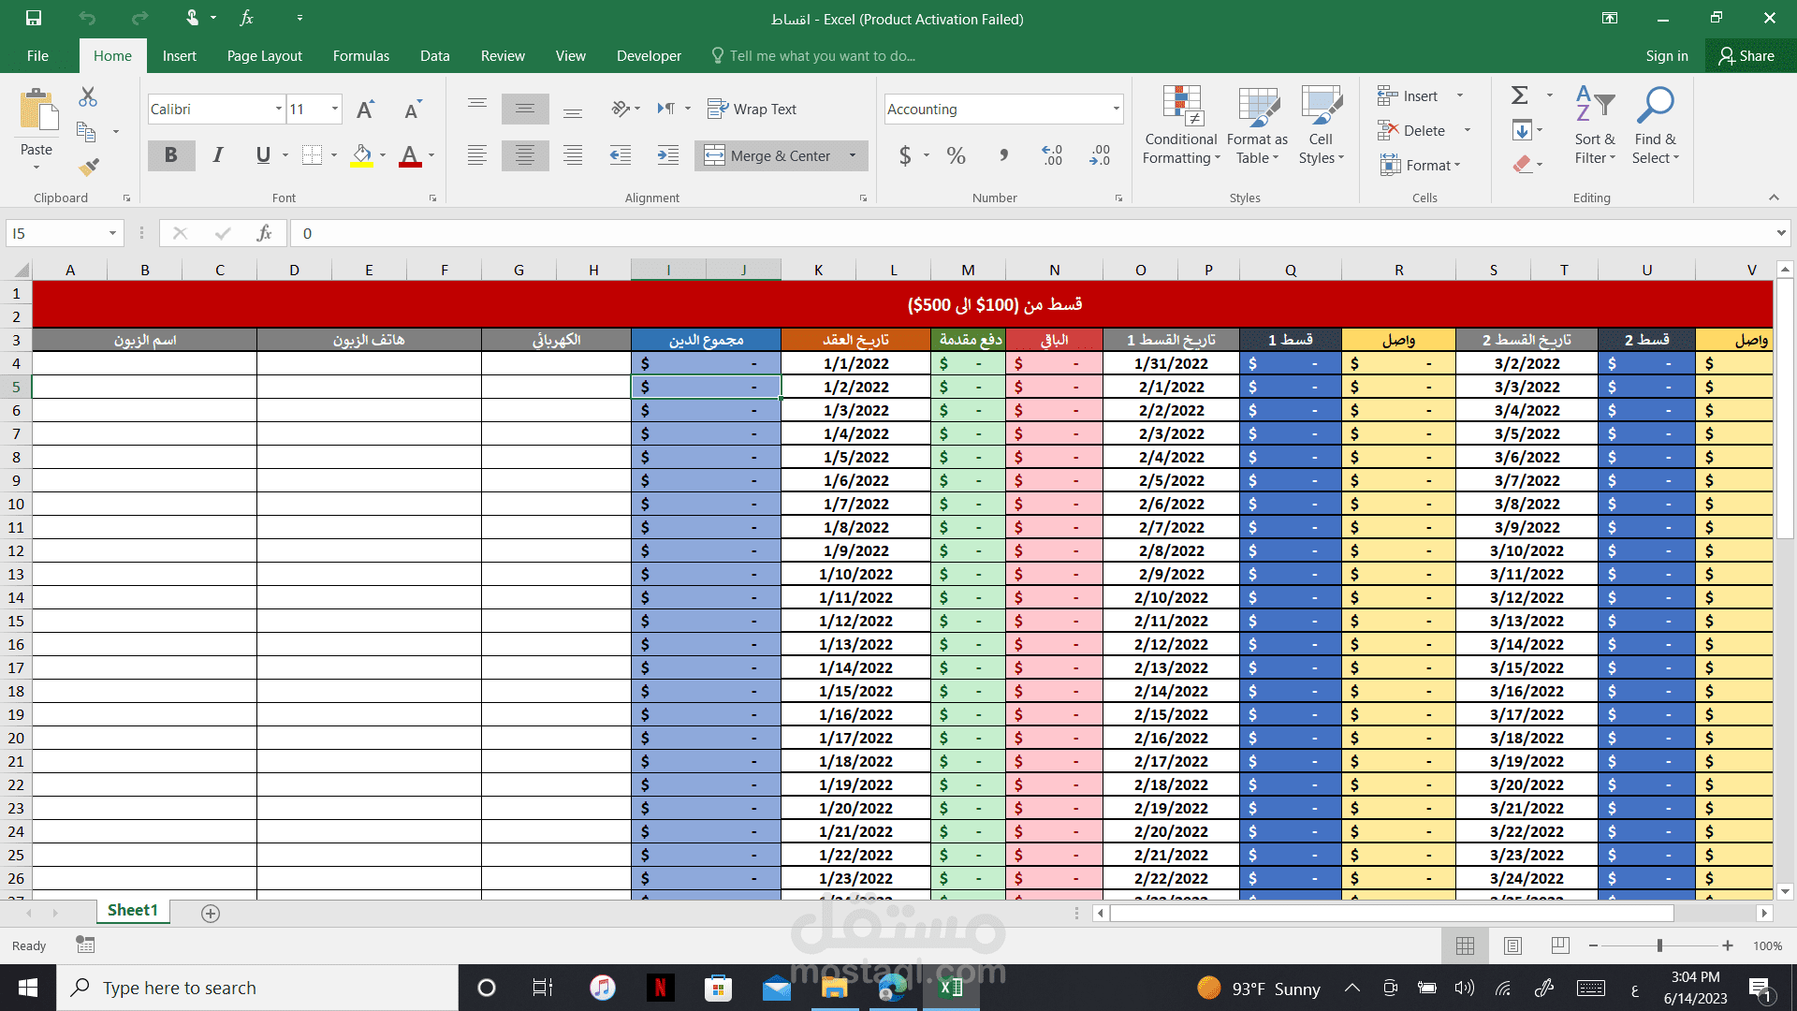Switch to the Insert tab
This screenshot has height=1011, width=1797.
(x=180, y=56)
